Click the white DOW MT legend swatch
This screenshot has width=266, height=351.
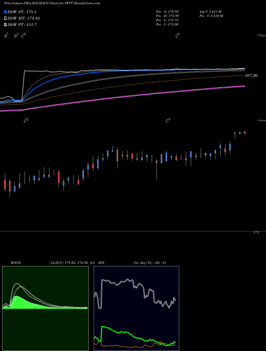5,18
